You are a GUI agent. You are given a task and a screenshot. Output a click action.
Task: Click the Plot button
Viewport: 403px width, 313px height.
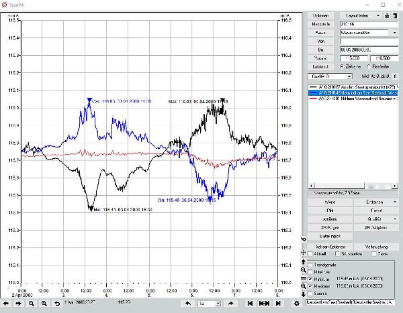pos(330,210)
